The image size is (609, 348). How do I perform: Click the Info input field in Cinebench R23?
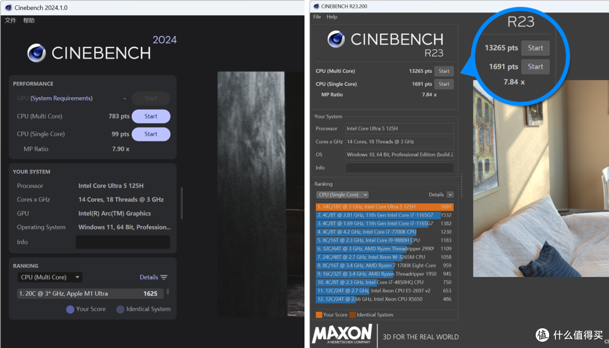click(x=399, y=168)
